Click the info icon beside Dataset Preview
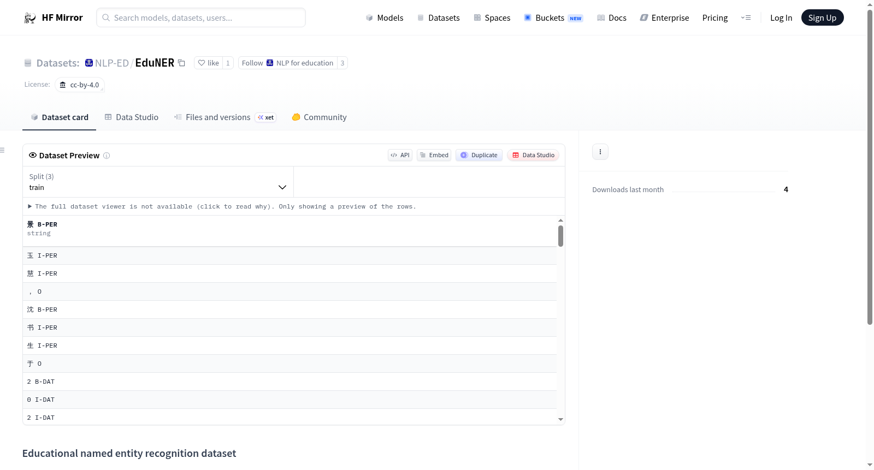The image size is (874, 470). point(107,156)
